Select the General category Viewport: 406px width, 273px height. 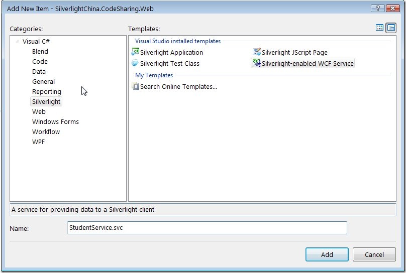(44, 82)
